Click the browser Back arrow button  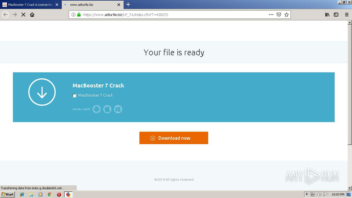click(x=5, y=15)
